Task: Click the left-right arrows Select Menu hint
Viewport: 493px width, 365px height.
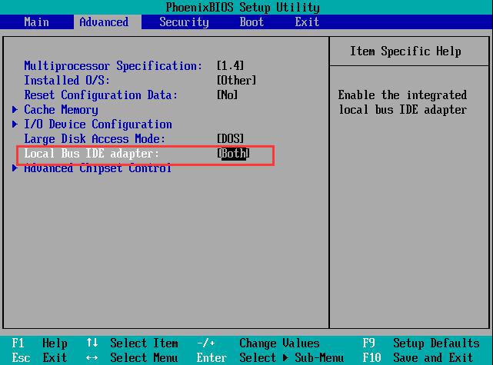Action: click(132, 358)
